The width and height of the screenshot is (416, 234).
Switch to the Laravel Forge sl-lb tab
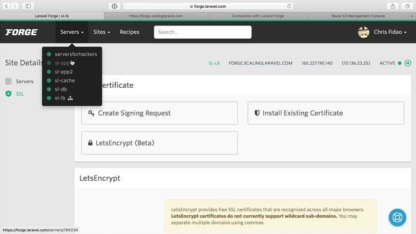coord(52,16)
